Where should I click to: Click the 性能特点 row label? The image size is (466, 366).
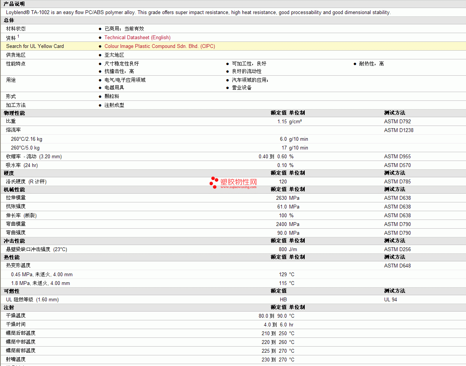16,64
